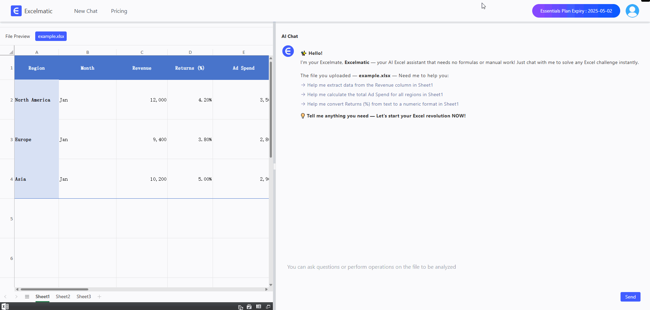Click the Excel icon in status bar
The height and width of the screenshot is (310, 650).
pyautogui.click(x=5, y=307)
